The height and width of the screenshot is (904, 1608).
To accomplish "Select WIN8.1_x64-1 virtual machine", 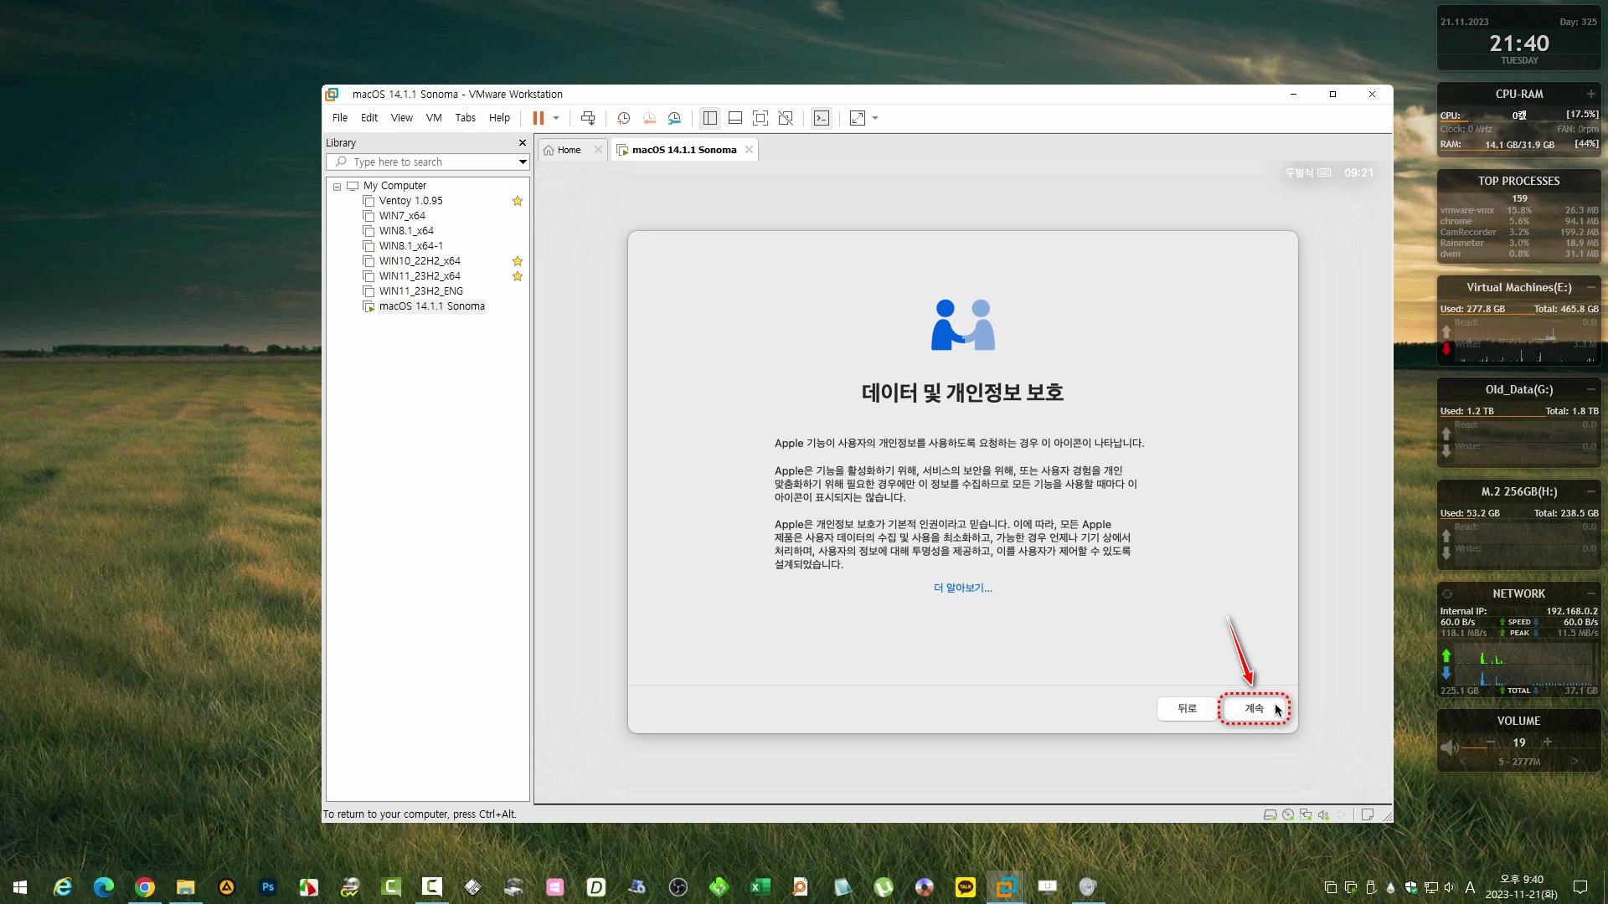I will (x=410, y=246).
